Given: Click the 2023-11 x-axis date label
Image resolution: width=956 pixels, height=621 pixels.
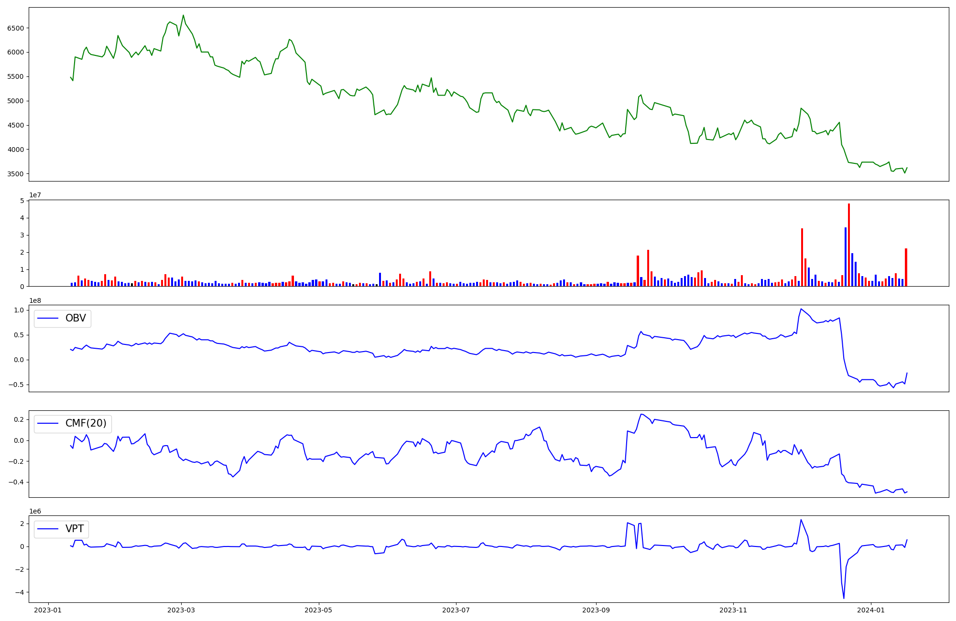Looking at the screenshot, I should tap(733, 610).
